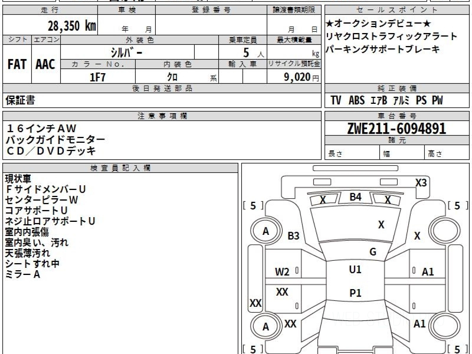The width and height of the screenshot is (472, 354).
Task: Click the 内装色 header
Action: click(177, 64)
